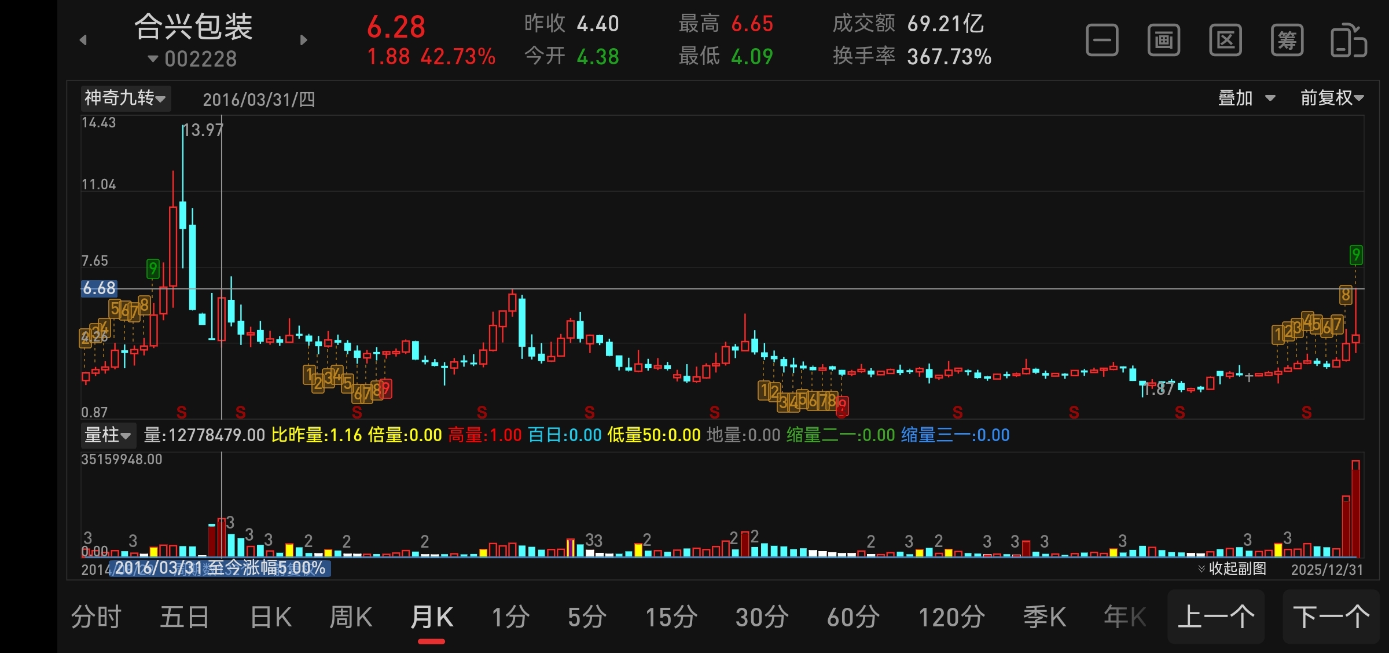Switch to the 日K tab

point(271,617)
